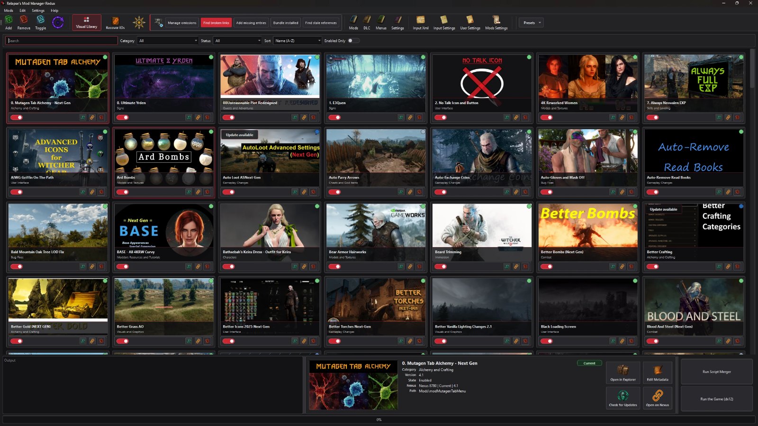Click the link icon on Ultimate Yrden card

click(x=198, y=117)
